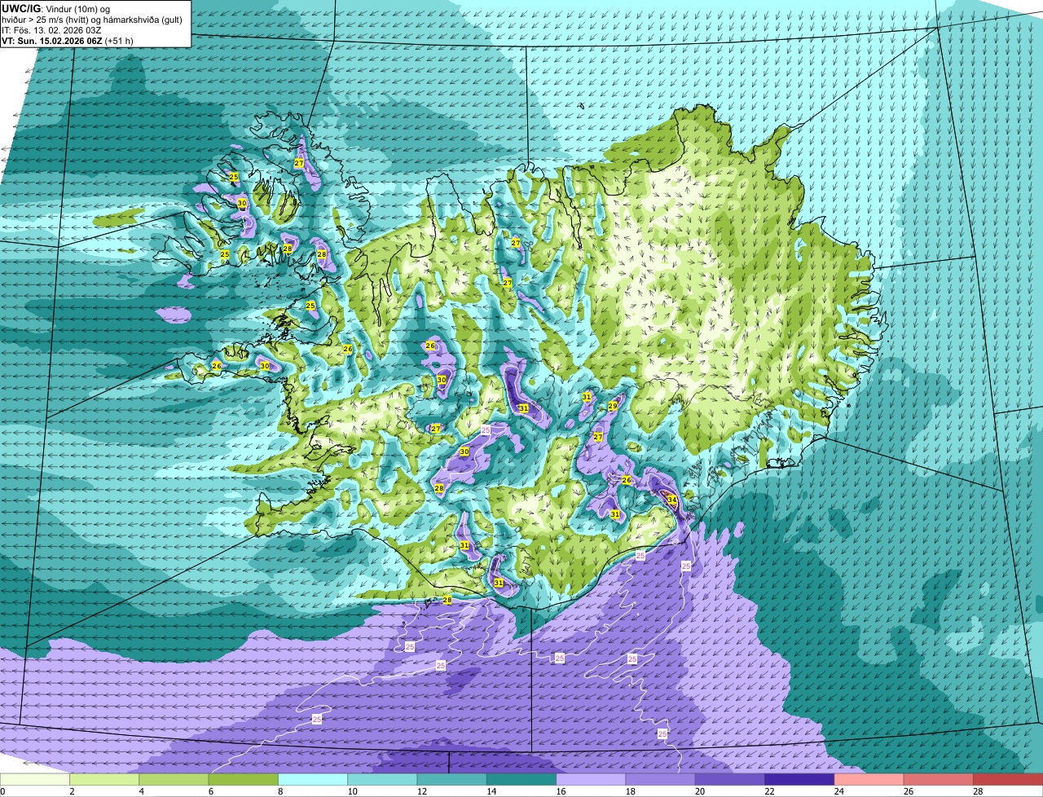The width and height of the screenshot is (1043, 797).
Task: Click the color scale tick label 4
Action: 140,791
